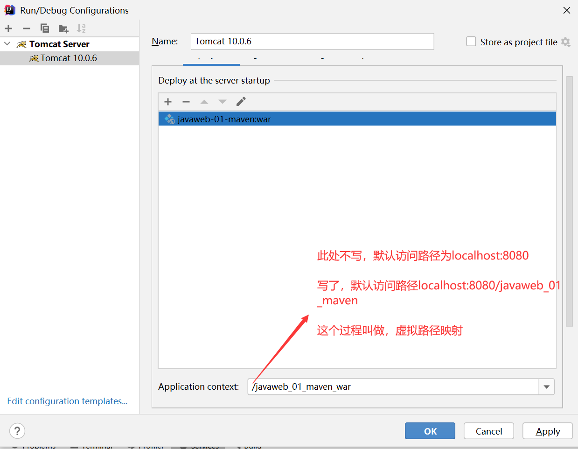The height and width of the screenshot is (449, 578).
Task: Enable Store as project file checkbox
Action: pos(471,42)
